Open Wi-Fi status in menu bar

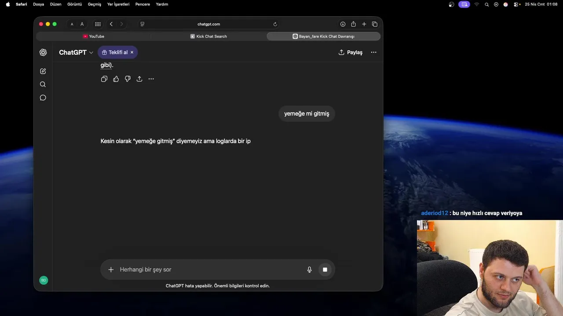click(x=476, y=4)
